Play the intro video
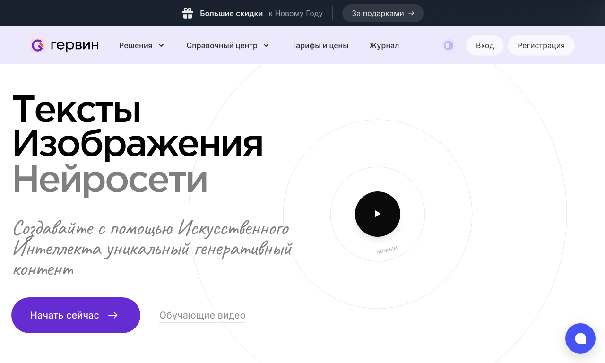 coord(378,214)
